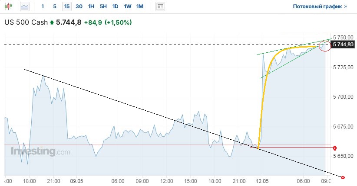Switch chart to 1D interval
The height and width of the screenshot is (186, 357).
pos(115,6)
